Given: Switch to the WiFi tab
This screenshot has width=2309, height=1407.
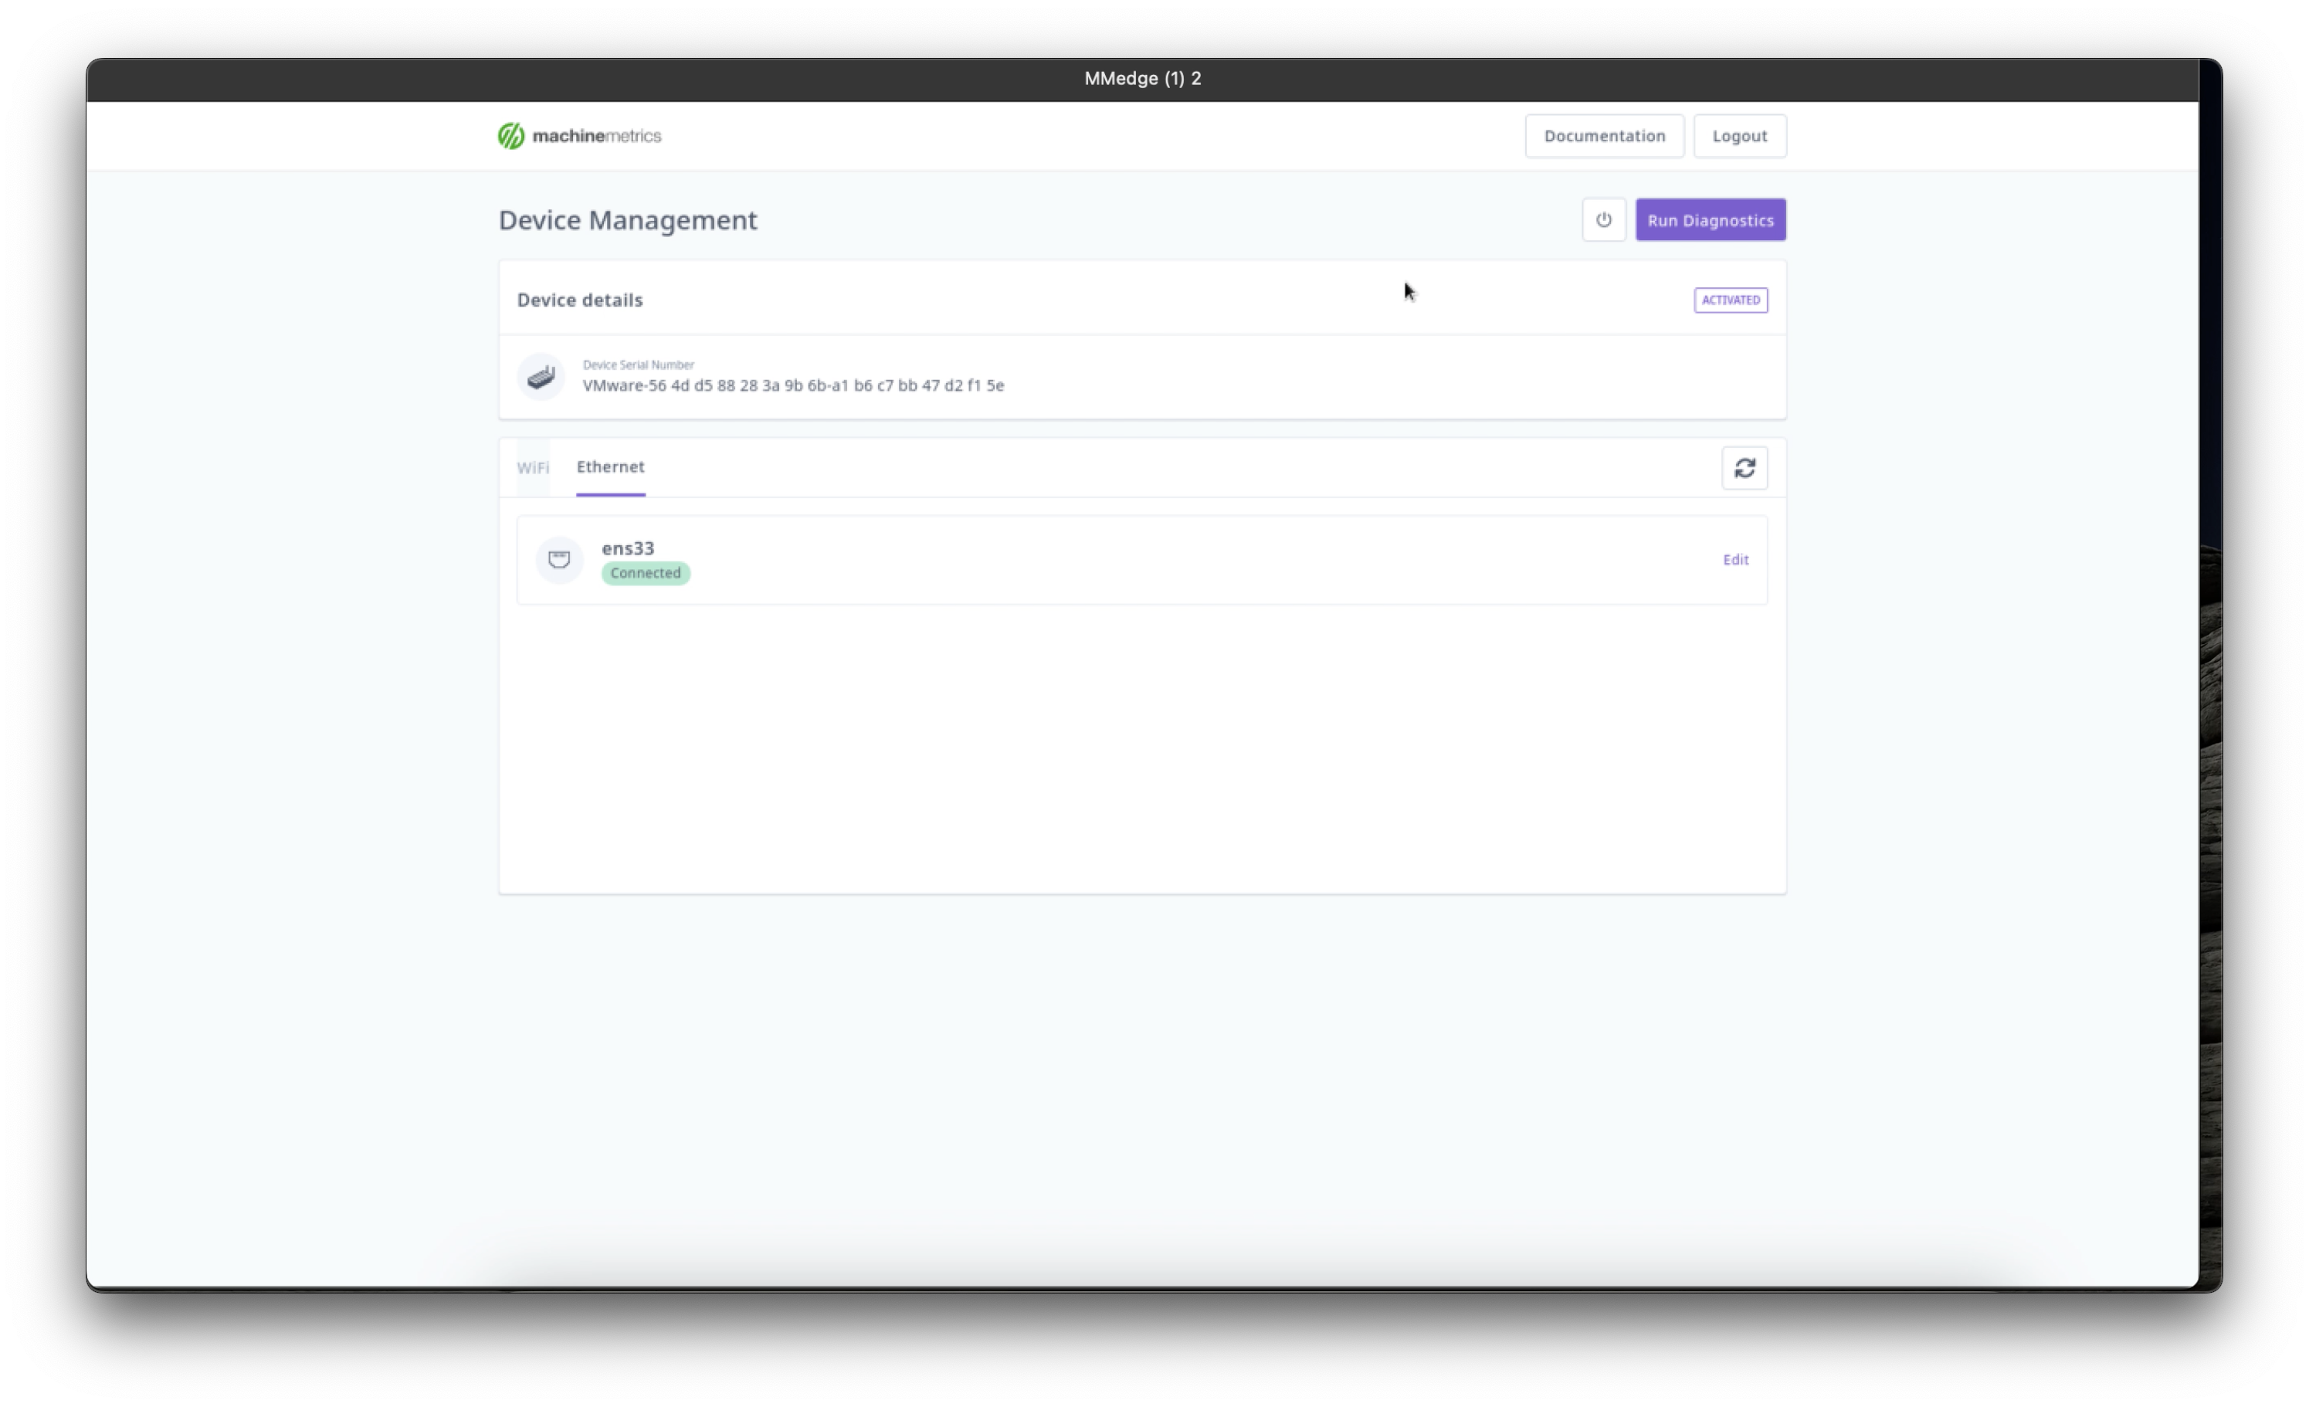Looking at the screenshot, I should click(x=533, y=468).
